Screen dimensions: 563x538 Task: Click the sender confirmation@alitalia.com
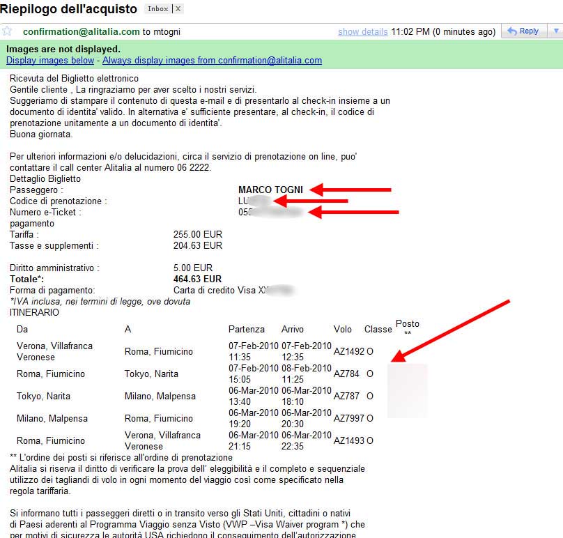81,31
